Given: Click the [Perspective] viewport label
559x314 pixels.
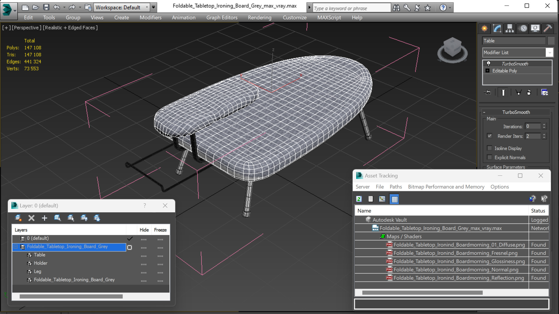Looking at the screenshot, I should (x=26, y=28).
